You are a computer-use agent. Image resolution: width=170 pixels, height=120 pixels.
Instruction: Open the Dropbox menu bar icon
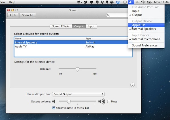tap(102, 2)
